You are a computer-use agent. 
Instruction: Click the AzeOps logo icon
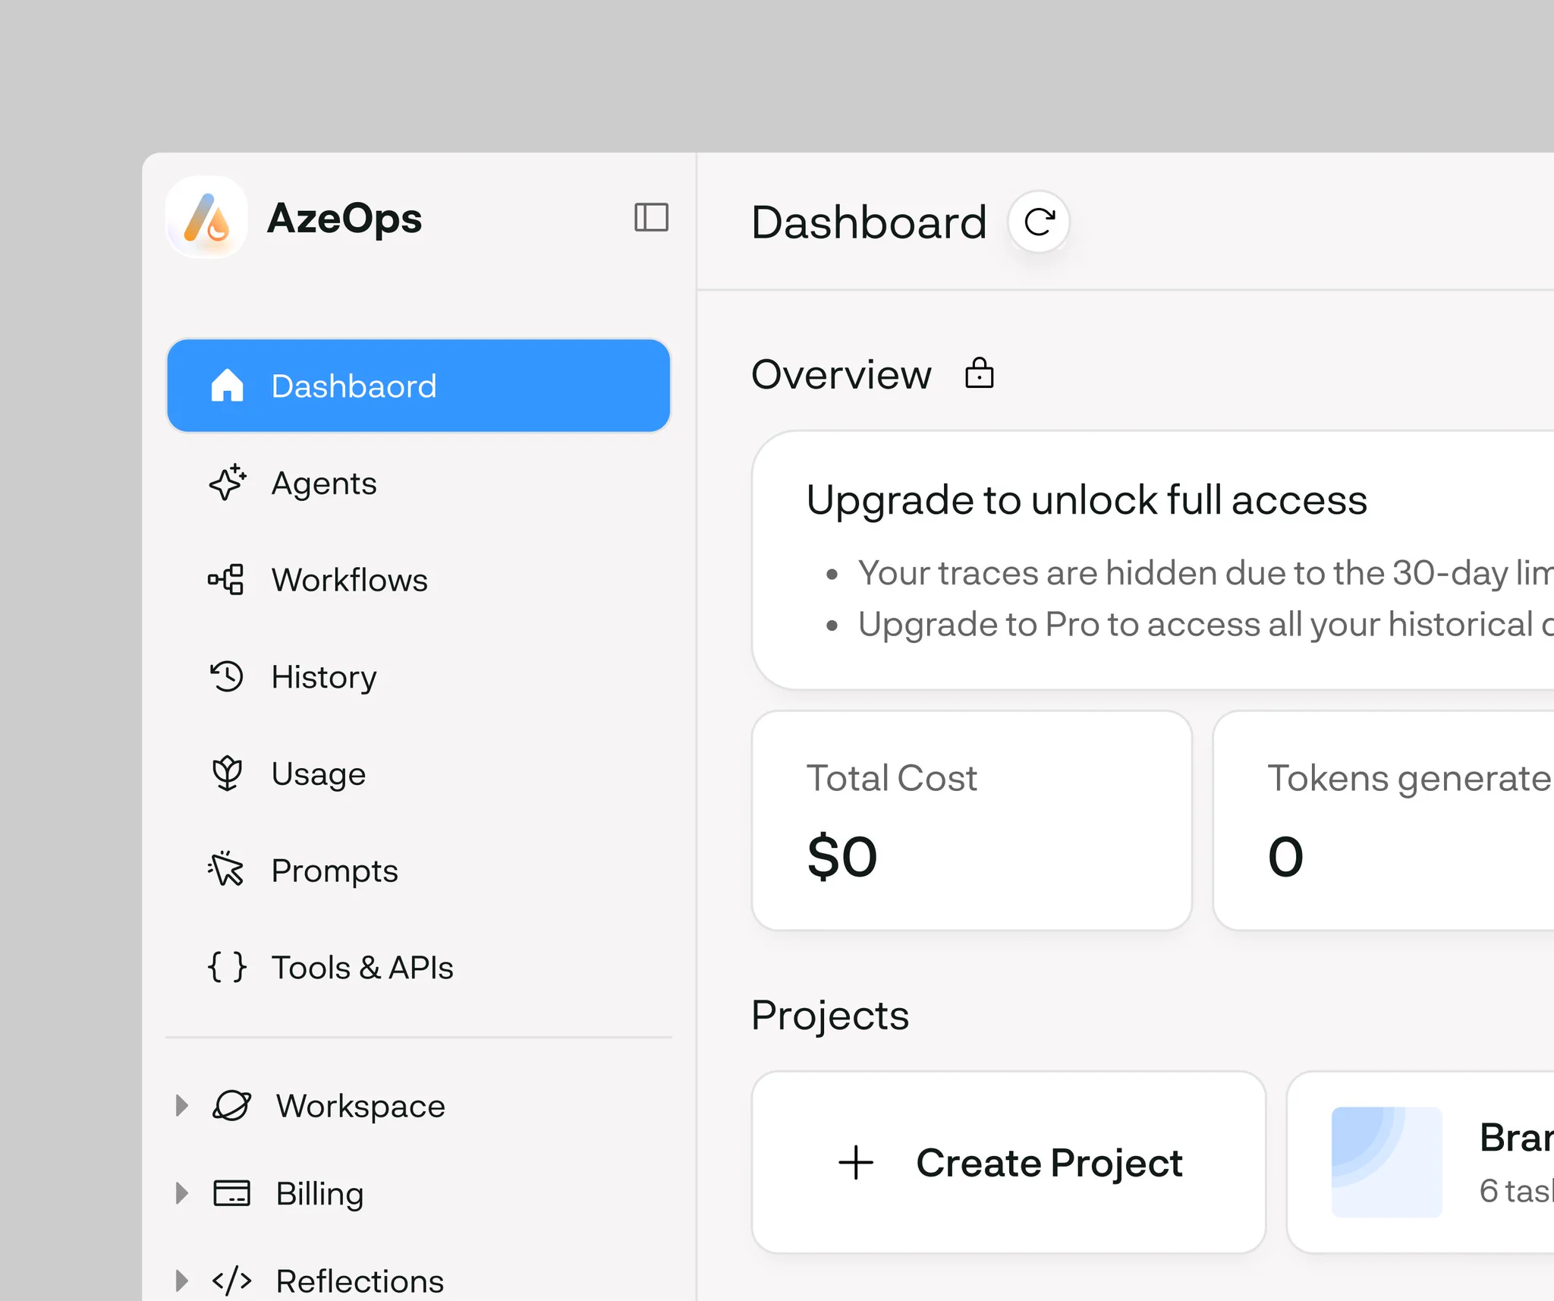tap(206, 218)
